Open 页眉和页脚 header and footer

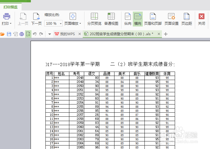pyautogui.click(x=153, y=19)
